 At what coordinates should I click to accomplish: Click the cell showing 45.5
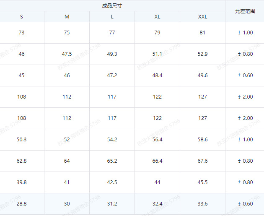point(202,182)
